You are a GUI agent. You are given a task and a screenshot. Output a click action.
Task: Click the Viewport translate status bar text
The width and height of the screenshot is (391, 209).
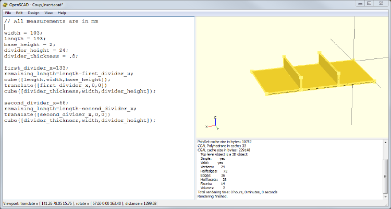point(80,203)
